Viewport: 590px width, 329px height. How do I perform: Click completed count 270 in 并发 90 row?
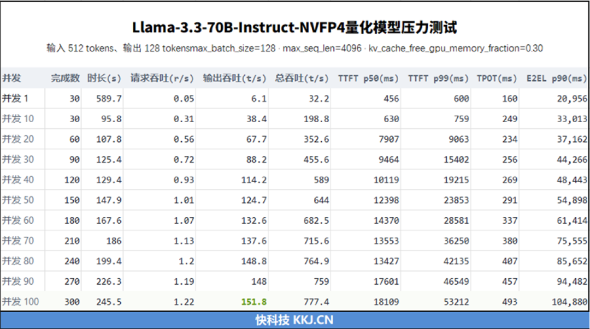point(72,282)
